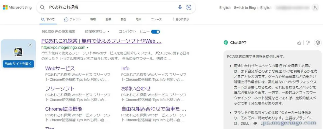Switch to the 画像 images tab
This screenshot has height=129, width=323.
click(108, 19)
